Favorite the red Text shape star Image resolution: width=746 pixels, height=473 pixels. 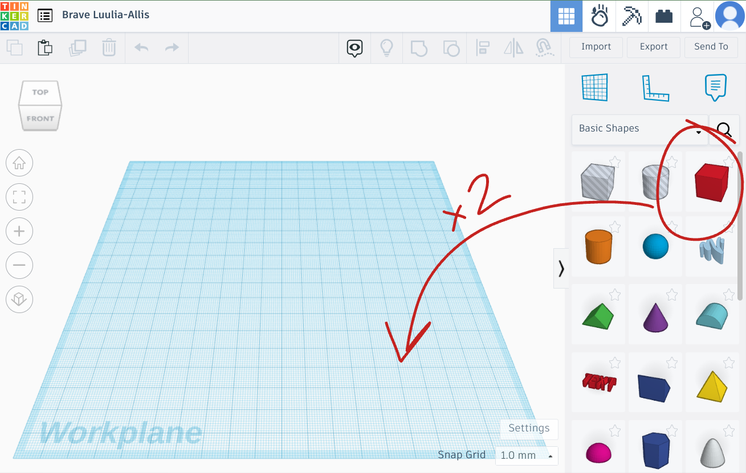[615, 362]
